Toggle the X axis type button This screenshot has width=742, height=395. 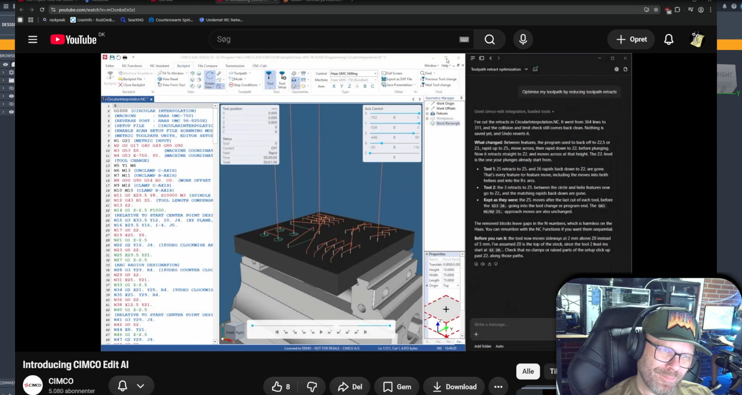pos(334,86)
